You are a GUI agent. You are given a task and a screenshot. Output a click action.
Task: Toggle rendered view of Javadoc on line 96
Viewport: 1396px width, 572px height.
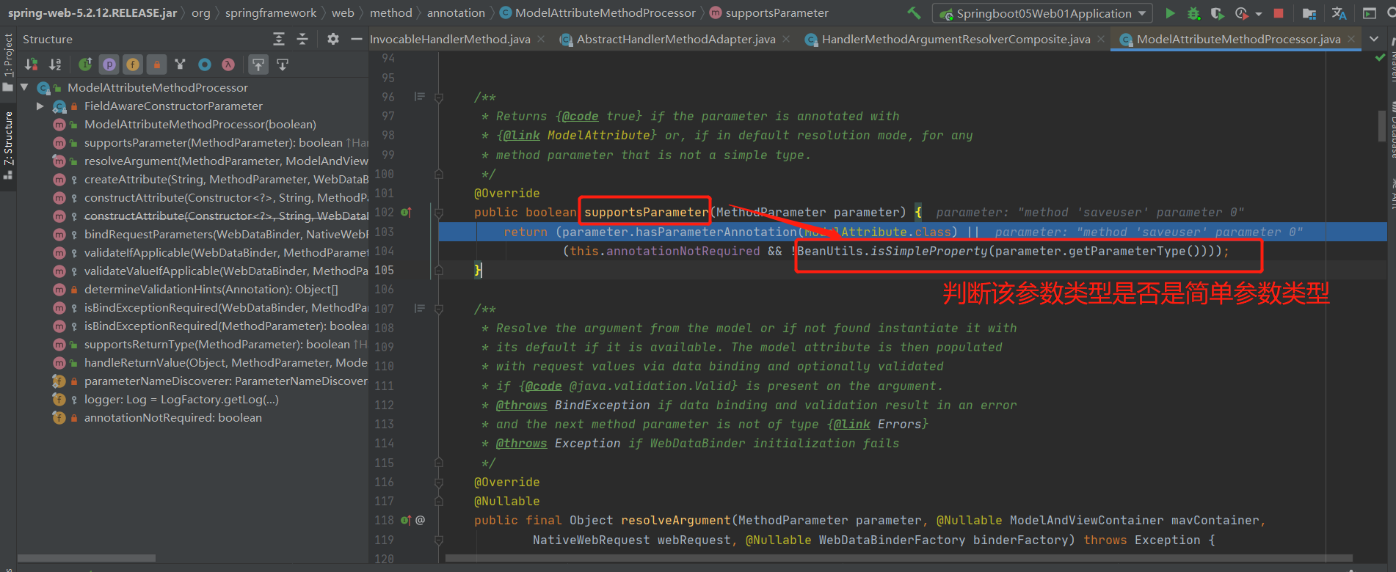[x=420, y=97]
